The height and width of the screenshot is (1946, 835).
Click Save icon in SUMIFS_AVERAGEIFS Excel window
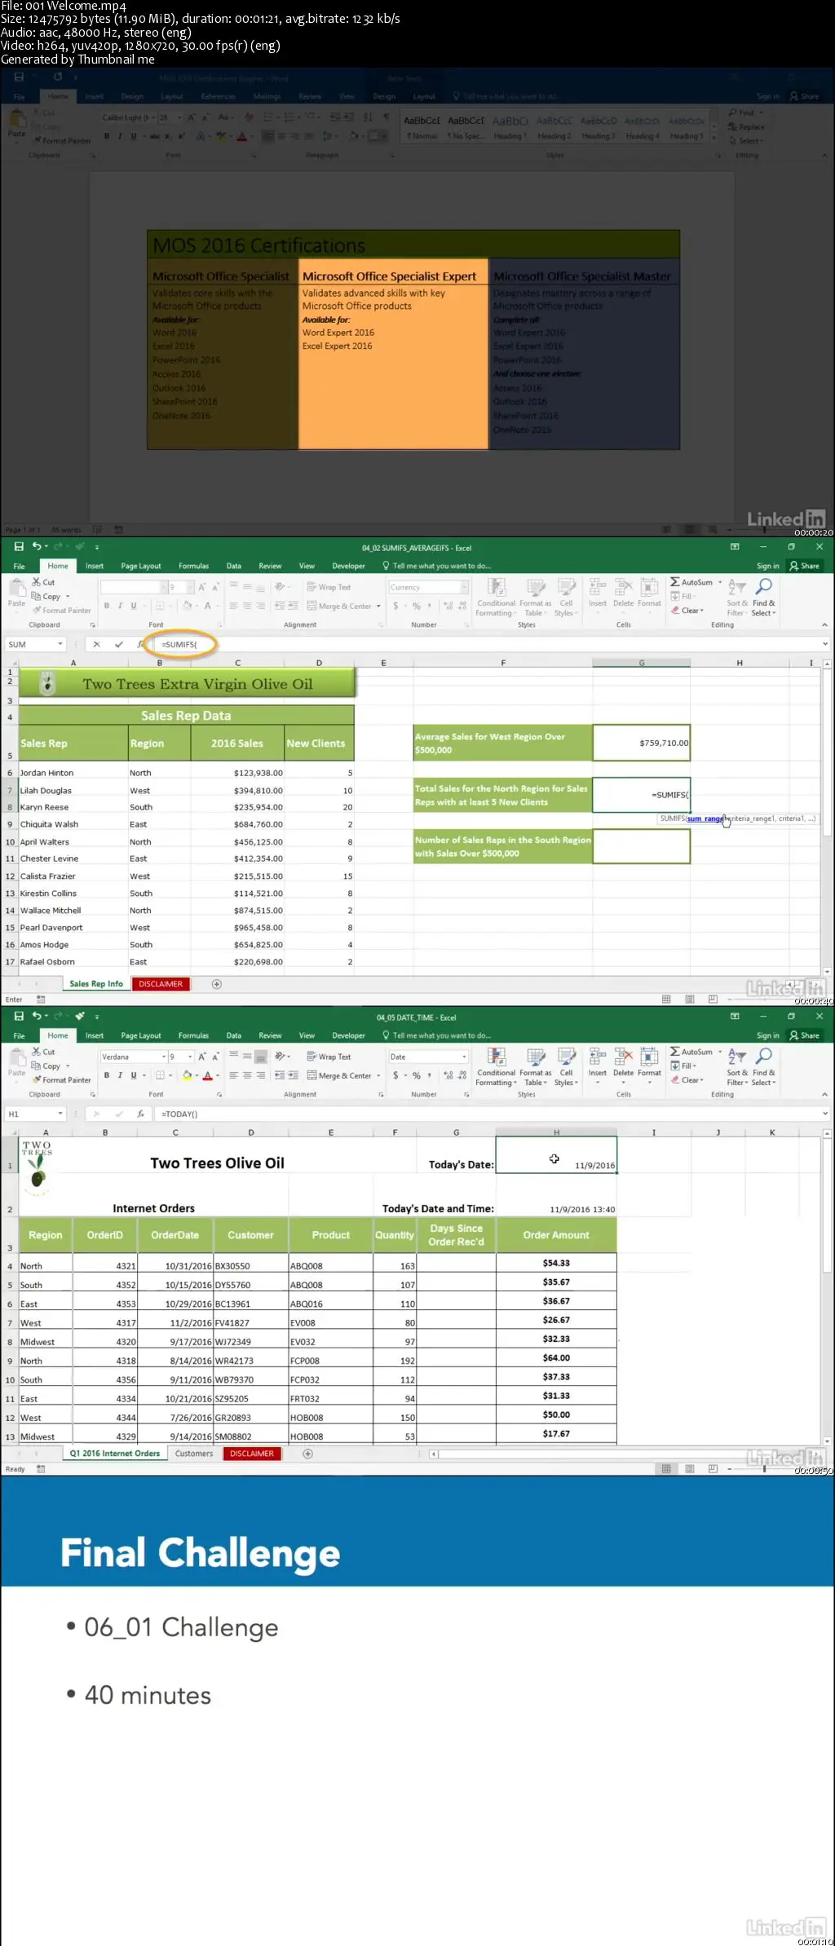(x=19, y=546)
